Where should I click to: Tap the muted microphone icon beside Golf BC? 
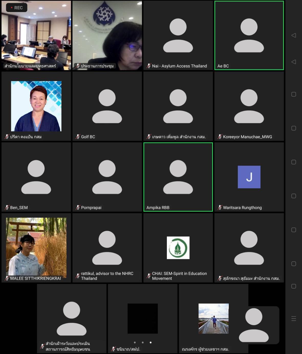tap(78, 137)
